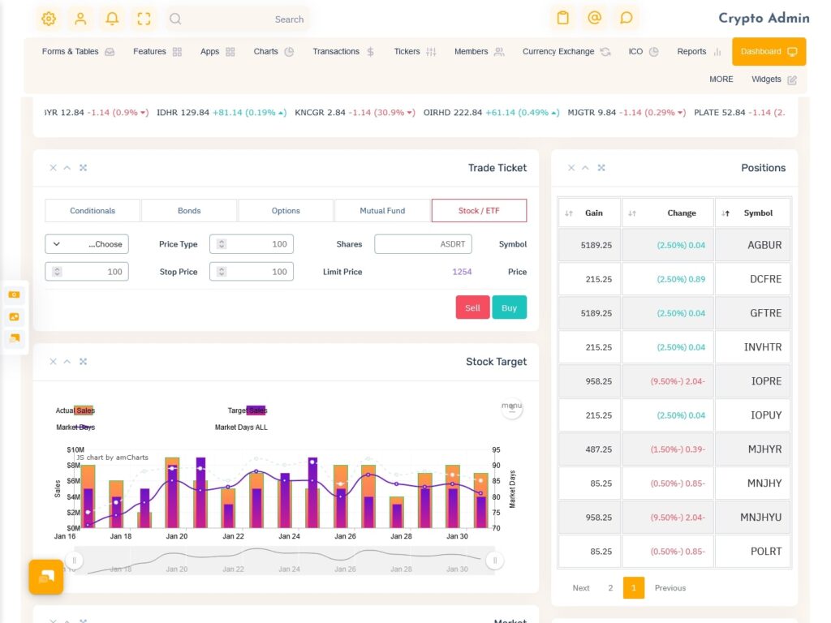The width and height of the screenshot is (831, 623).
Task: Go to positions page 2
Action: pos(610,588)
